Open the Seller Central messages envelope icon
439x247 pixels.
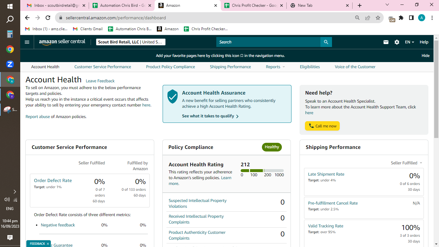pyautogui.click(x=386, y=42)
